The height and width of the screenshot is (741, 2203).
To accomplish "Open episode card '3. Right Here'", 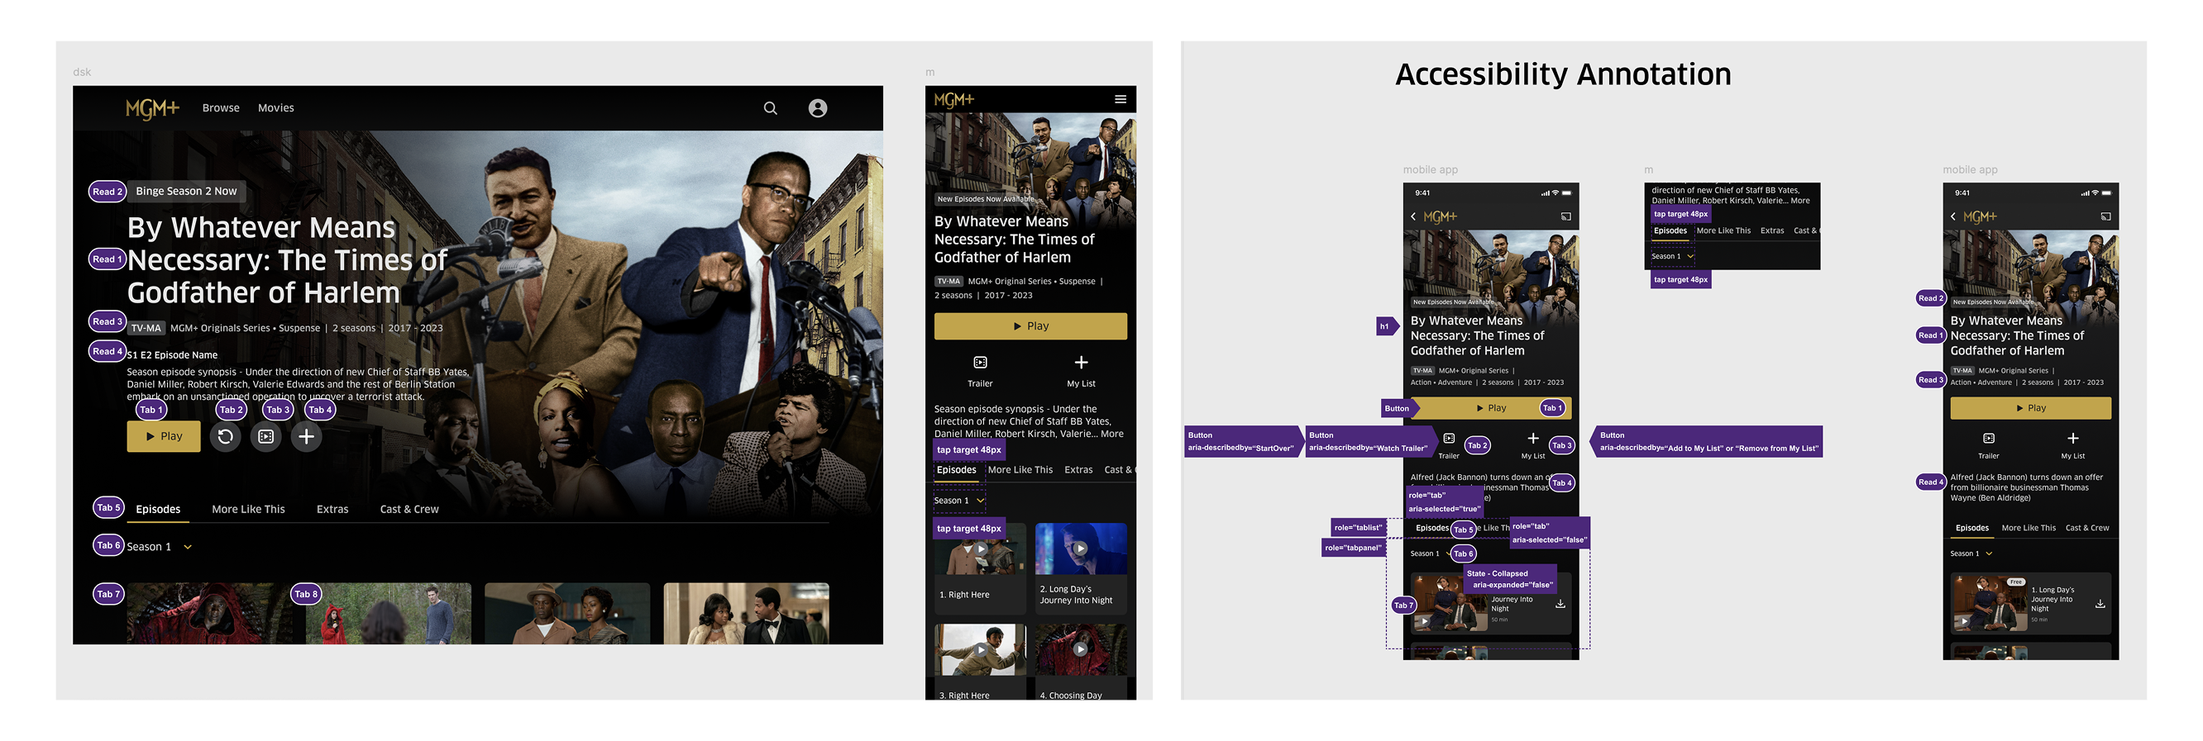I will point(980,663).
